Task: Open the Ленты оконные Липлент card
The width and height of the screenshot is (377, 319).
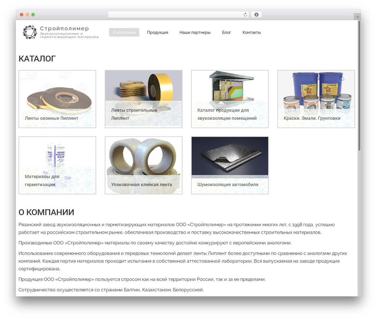Action: point(57,99)
